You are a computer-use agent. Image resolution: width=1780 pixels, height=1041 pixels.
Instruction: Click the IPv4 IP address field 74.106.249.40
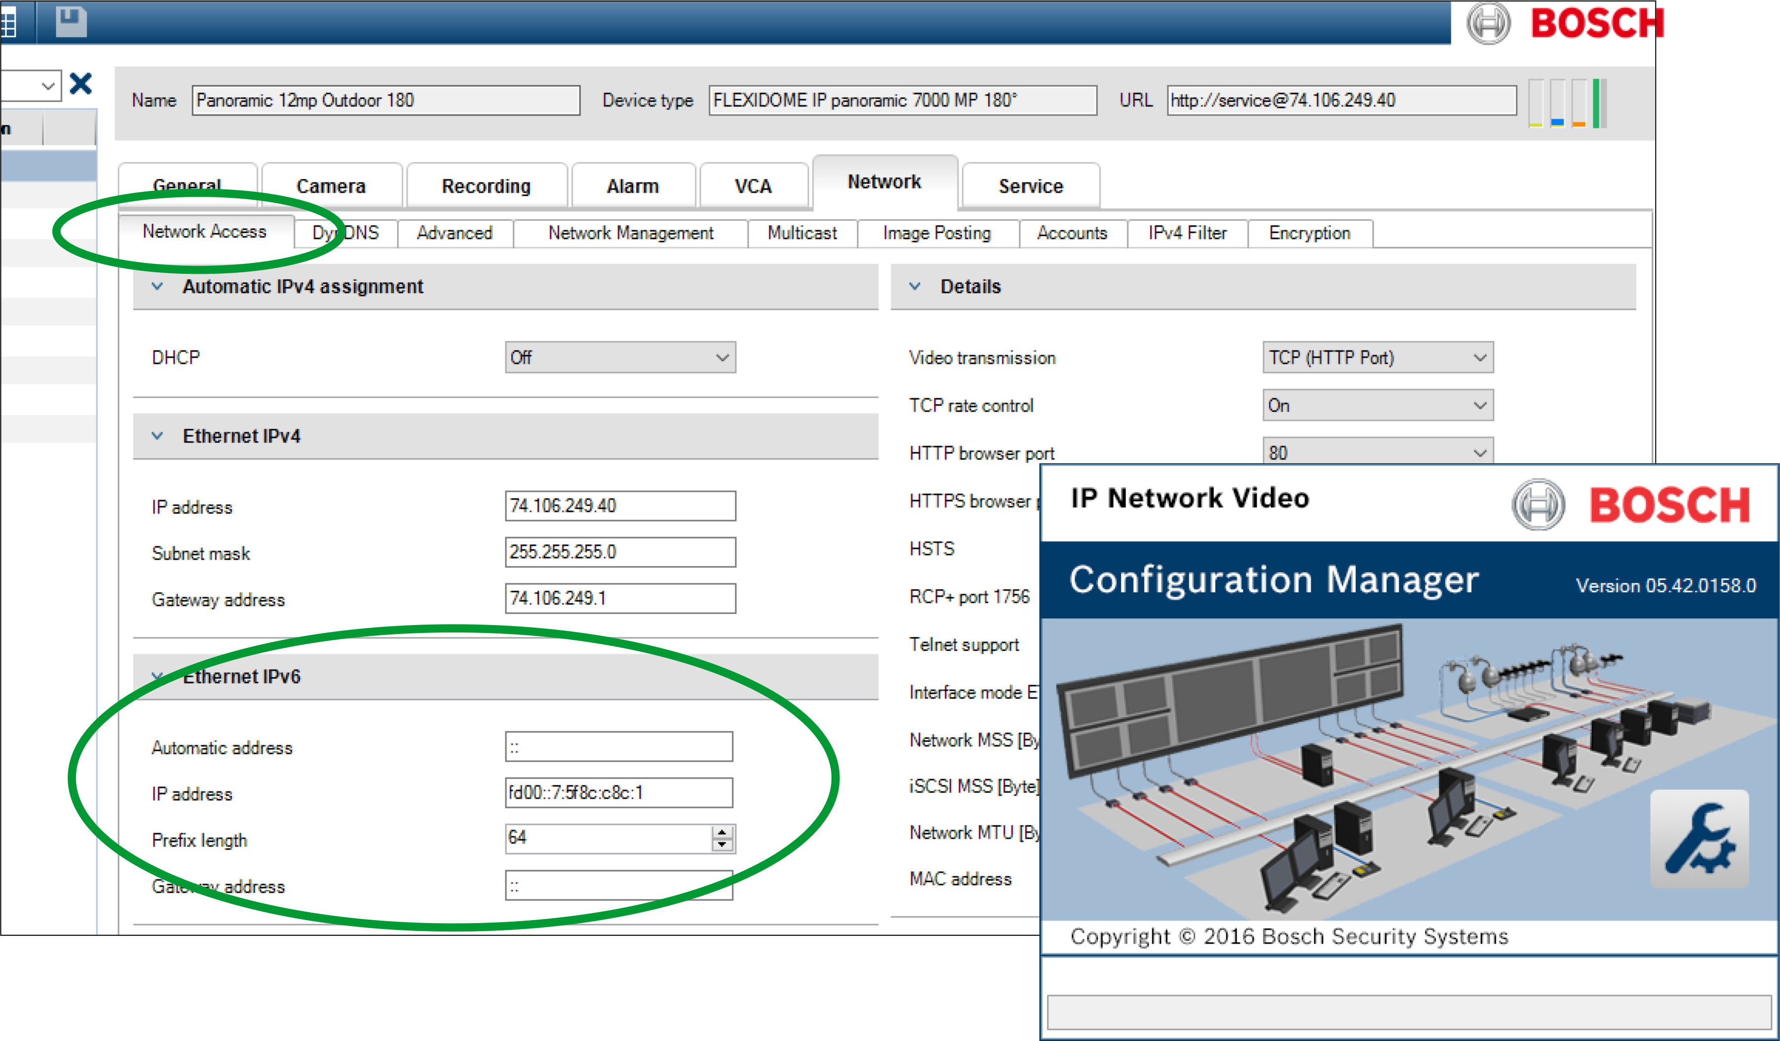click(x=620, y=506)
